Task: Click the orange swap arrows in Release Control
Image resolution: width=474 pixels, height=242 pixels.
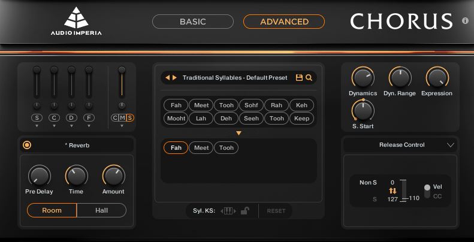Action: tap(393, 190)
